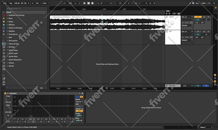Open the Drums category in the browser sidebar

tap(4, 47)
